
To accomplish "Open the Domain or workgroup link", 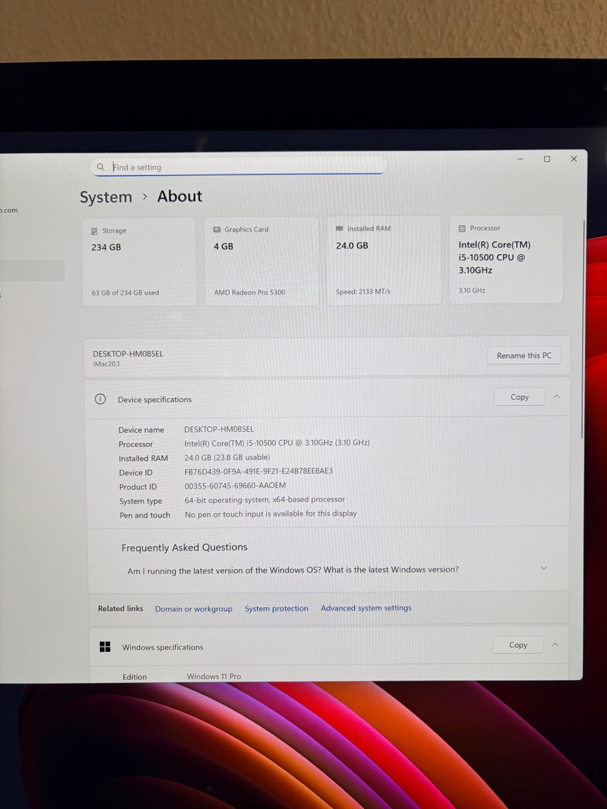I will [x=193, y=609].
